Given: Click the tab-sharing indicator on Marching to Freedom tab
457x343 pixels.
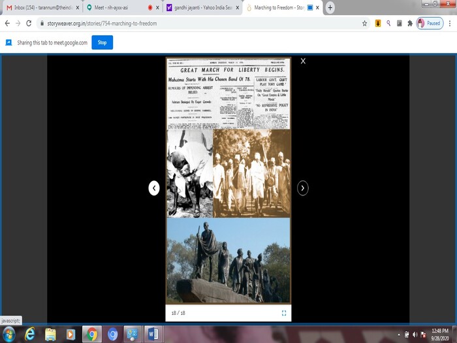Looking at the screenshot, I should tap(310, 8).
